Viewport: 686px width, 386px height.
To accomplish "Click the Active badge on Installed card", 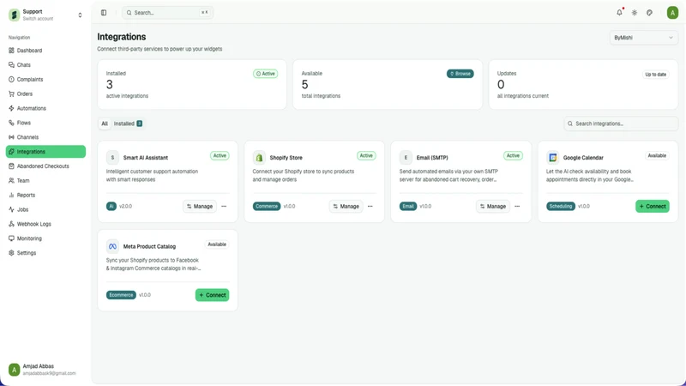I will tap(265, 74).
